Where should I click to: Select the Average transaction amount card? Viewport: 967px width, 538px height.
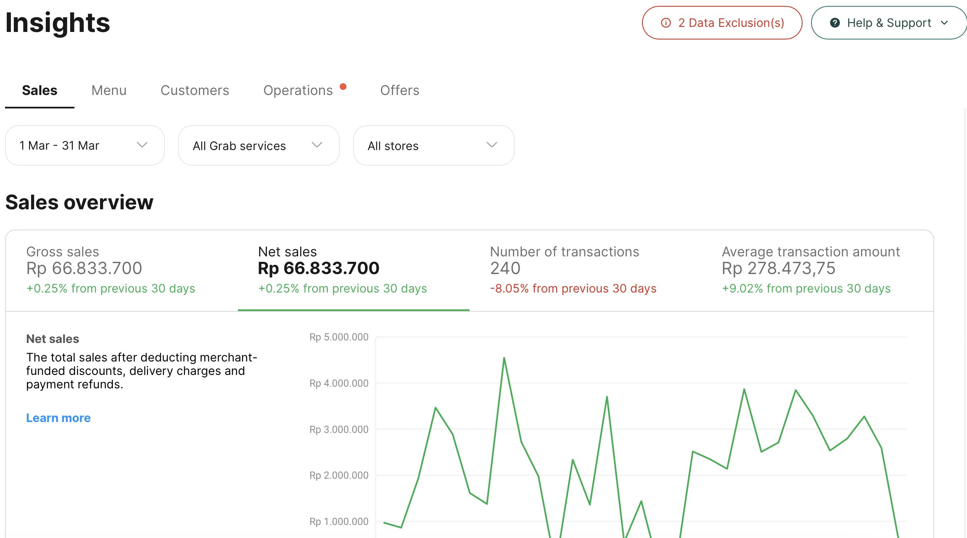click(817, 270)
